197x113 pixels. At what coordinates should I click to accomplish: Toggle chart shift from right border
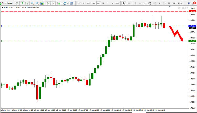(x=53, y=3)
